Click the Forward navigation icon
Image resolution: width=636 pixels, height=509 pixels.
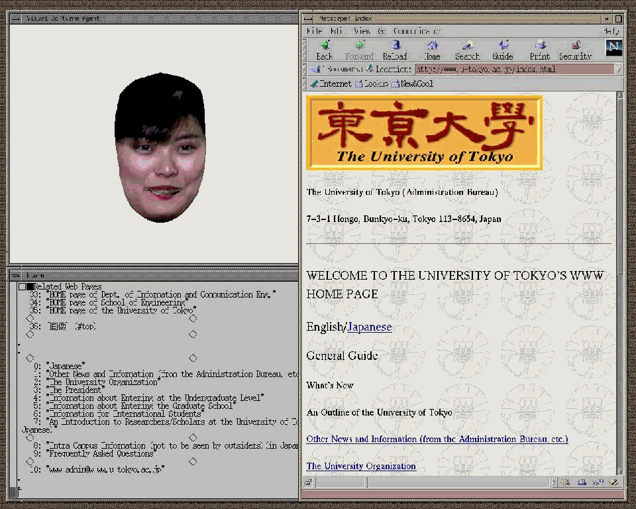point(359,50)
